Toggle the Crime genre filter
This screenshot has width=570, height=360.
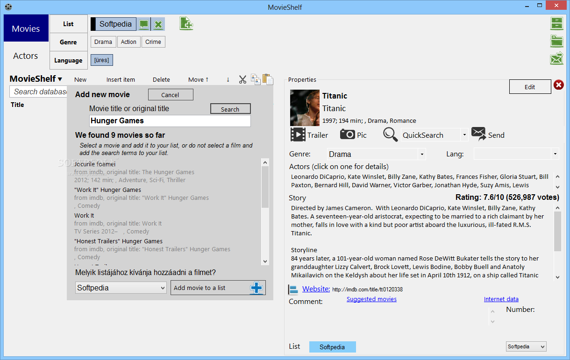153,42
